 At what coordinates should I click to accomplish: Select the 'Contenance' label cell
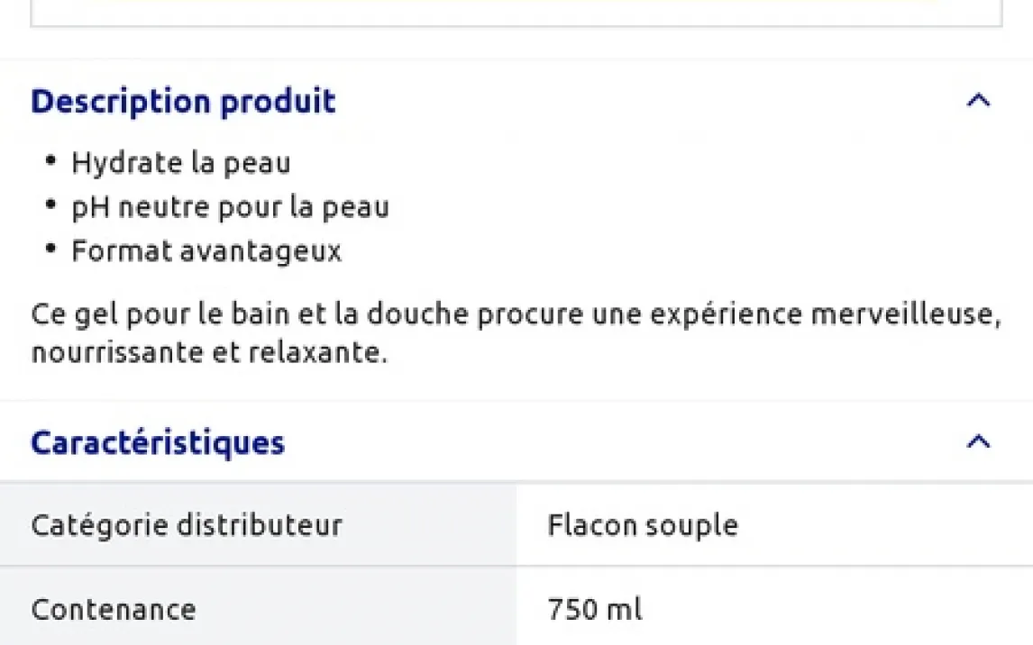pos(258,609)
